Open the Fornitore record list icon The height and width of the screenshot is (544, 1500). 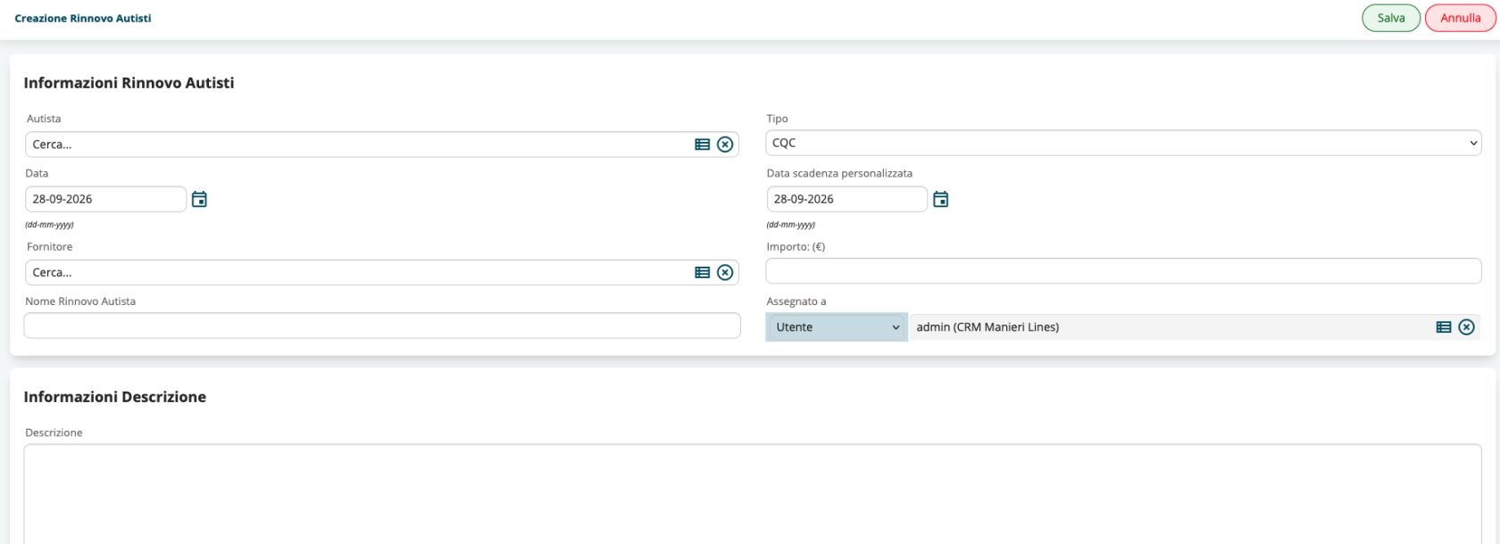703,273
